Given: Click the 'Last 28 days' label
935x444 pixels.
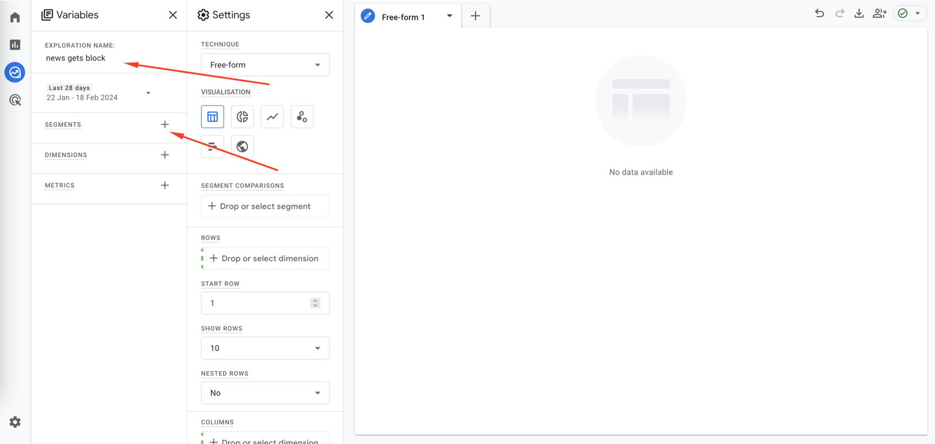Looking at the screenshot, I should [x=69, y=88].
